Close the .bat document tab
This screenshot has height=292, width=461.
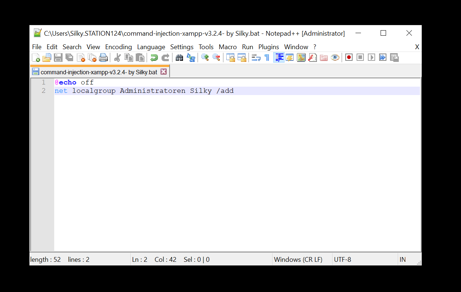[x=164, y=72]
